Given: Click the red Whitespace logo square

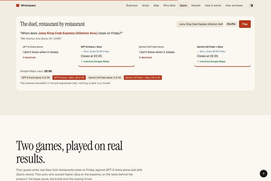Looking at the screenshot, I should point(17,5).
